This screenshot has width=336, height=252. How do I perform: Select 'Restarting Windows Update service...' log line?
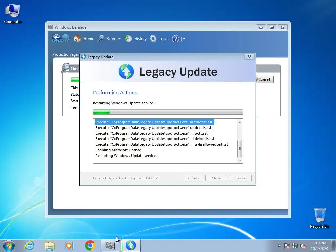point(127,156)
